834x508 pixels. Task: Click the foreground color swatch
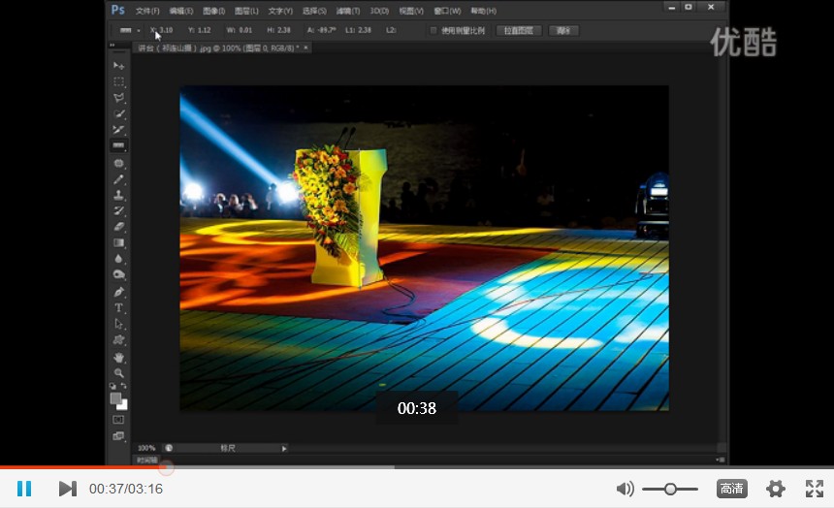click(x=114, y=397)
